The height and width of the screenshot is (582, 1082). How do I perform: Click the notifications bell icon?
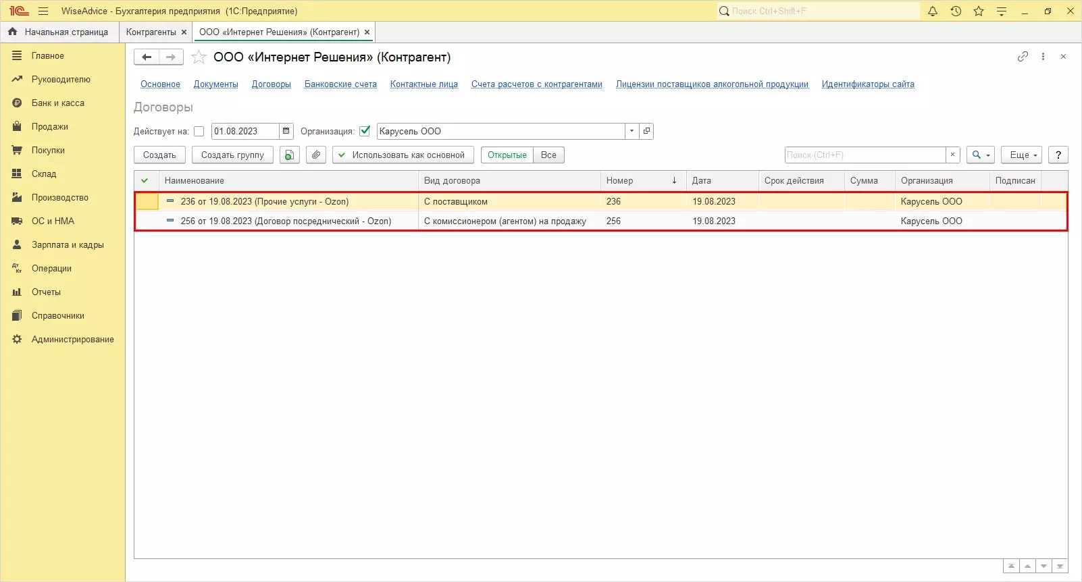[x=933, y=11]
